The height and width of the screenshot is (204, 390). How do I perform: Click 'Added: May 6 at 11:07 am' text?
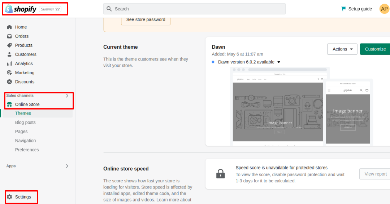(x=237, y=54)
